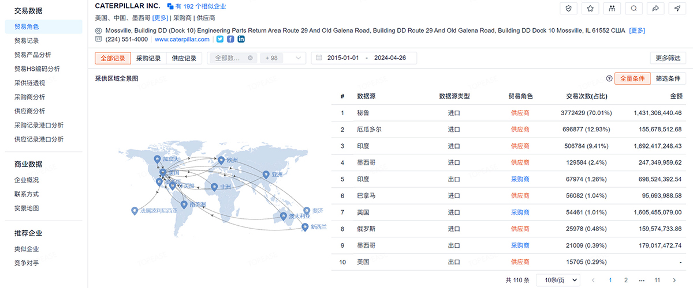Switch to 采购记录 records filter
This screenshot has height=288, width=693.
(x=148, y=58)
